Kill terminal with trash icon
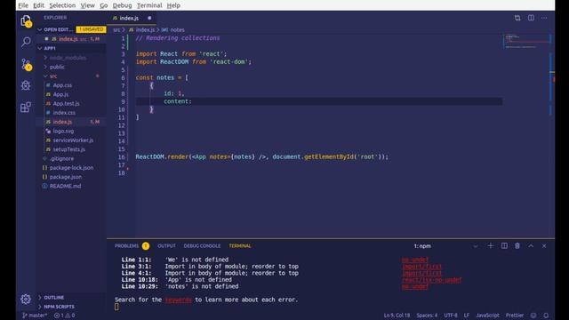The height and width of the screenshot is (320, 569). pyautogui.click(x=517, y=245)
